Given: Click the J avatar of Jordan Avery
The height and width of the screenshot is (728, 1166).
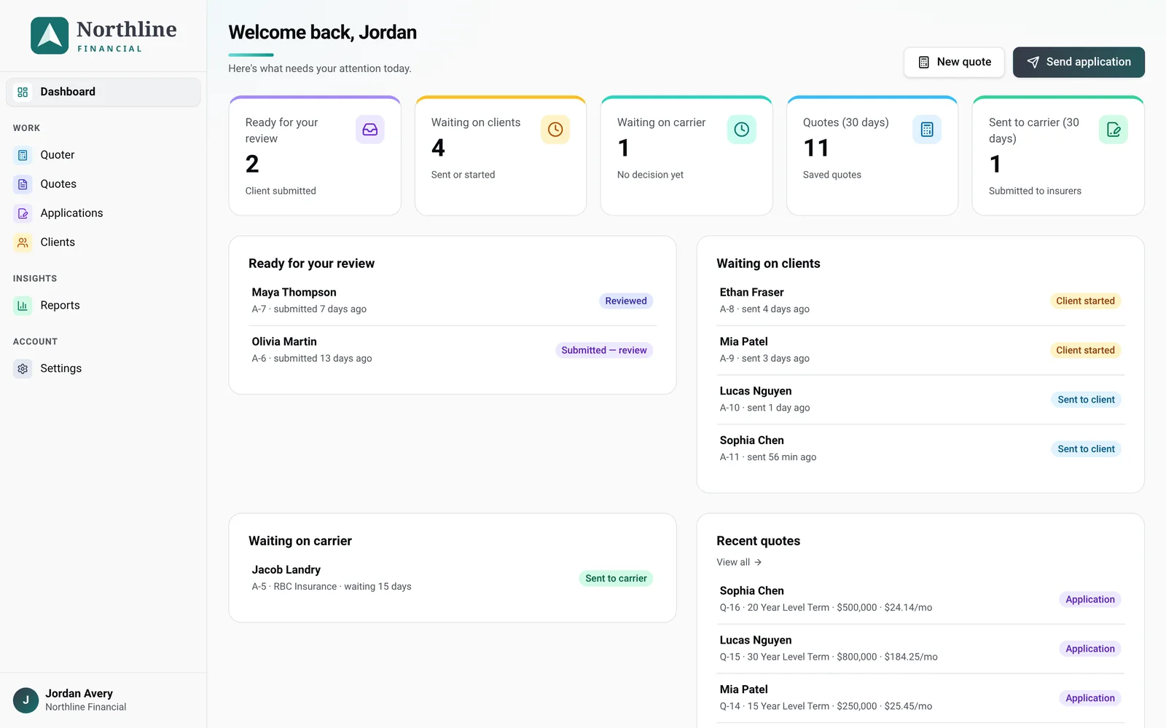Looking at the screenshot, I should [26, 700].
